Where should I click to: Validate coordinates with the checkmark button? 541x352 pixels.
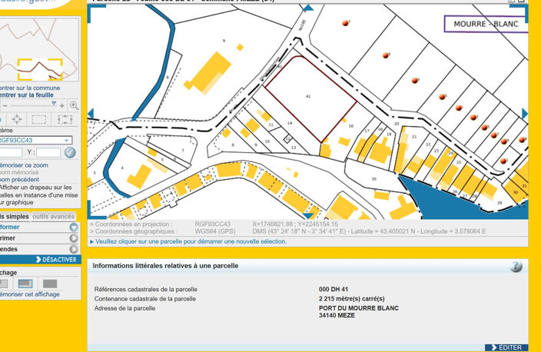coord(70,152)
